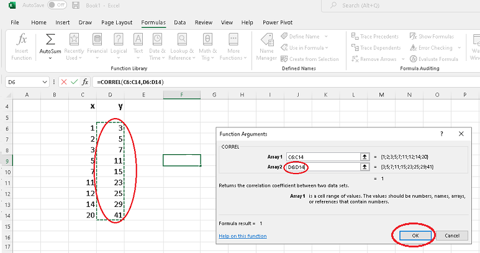Click the Save icon in title bar
The width and height of the screenshot is (480, 253).
[x=76, y=5]
